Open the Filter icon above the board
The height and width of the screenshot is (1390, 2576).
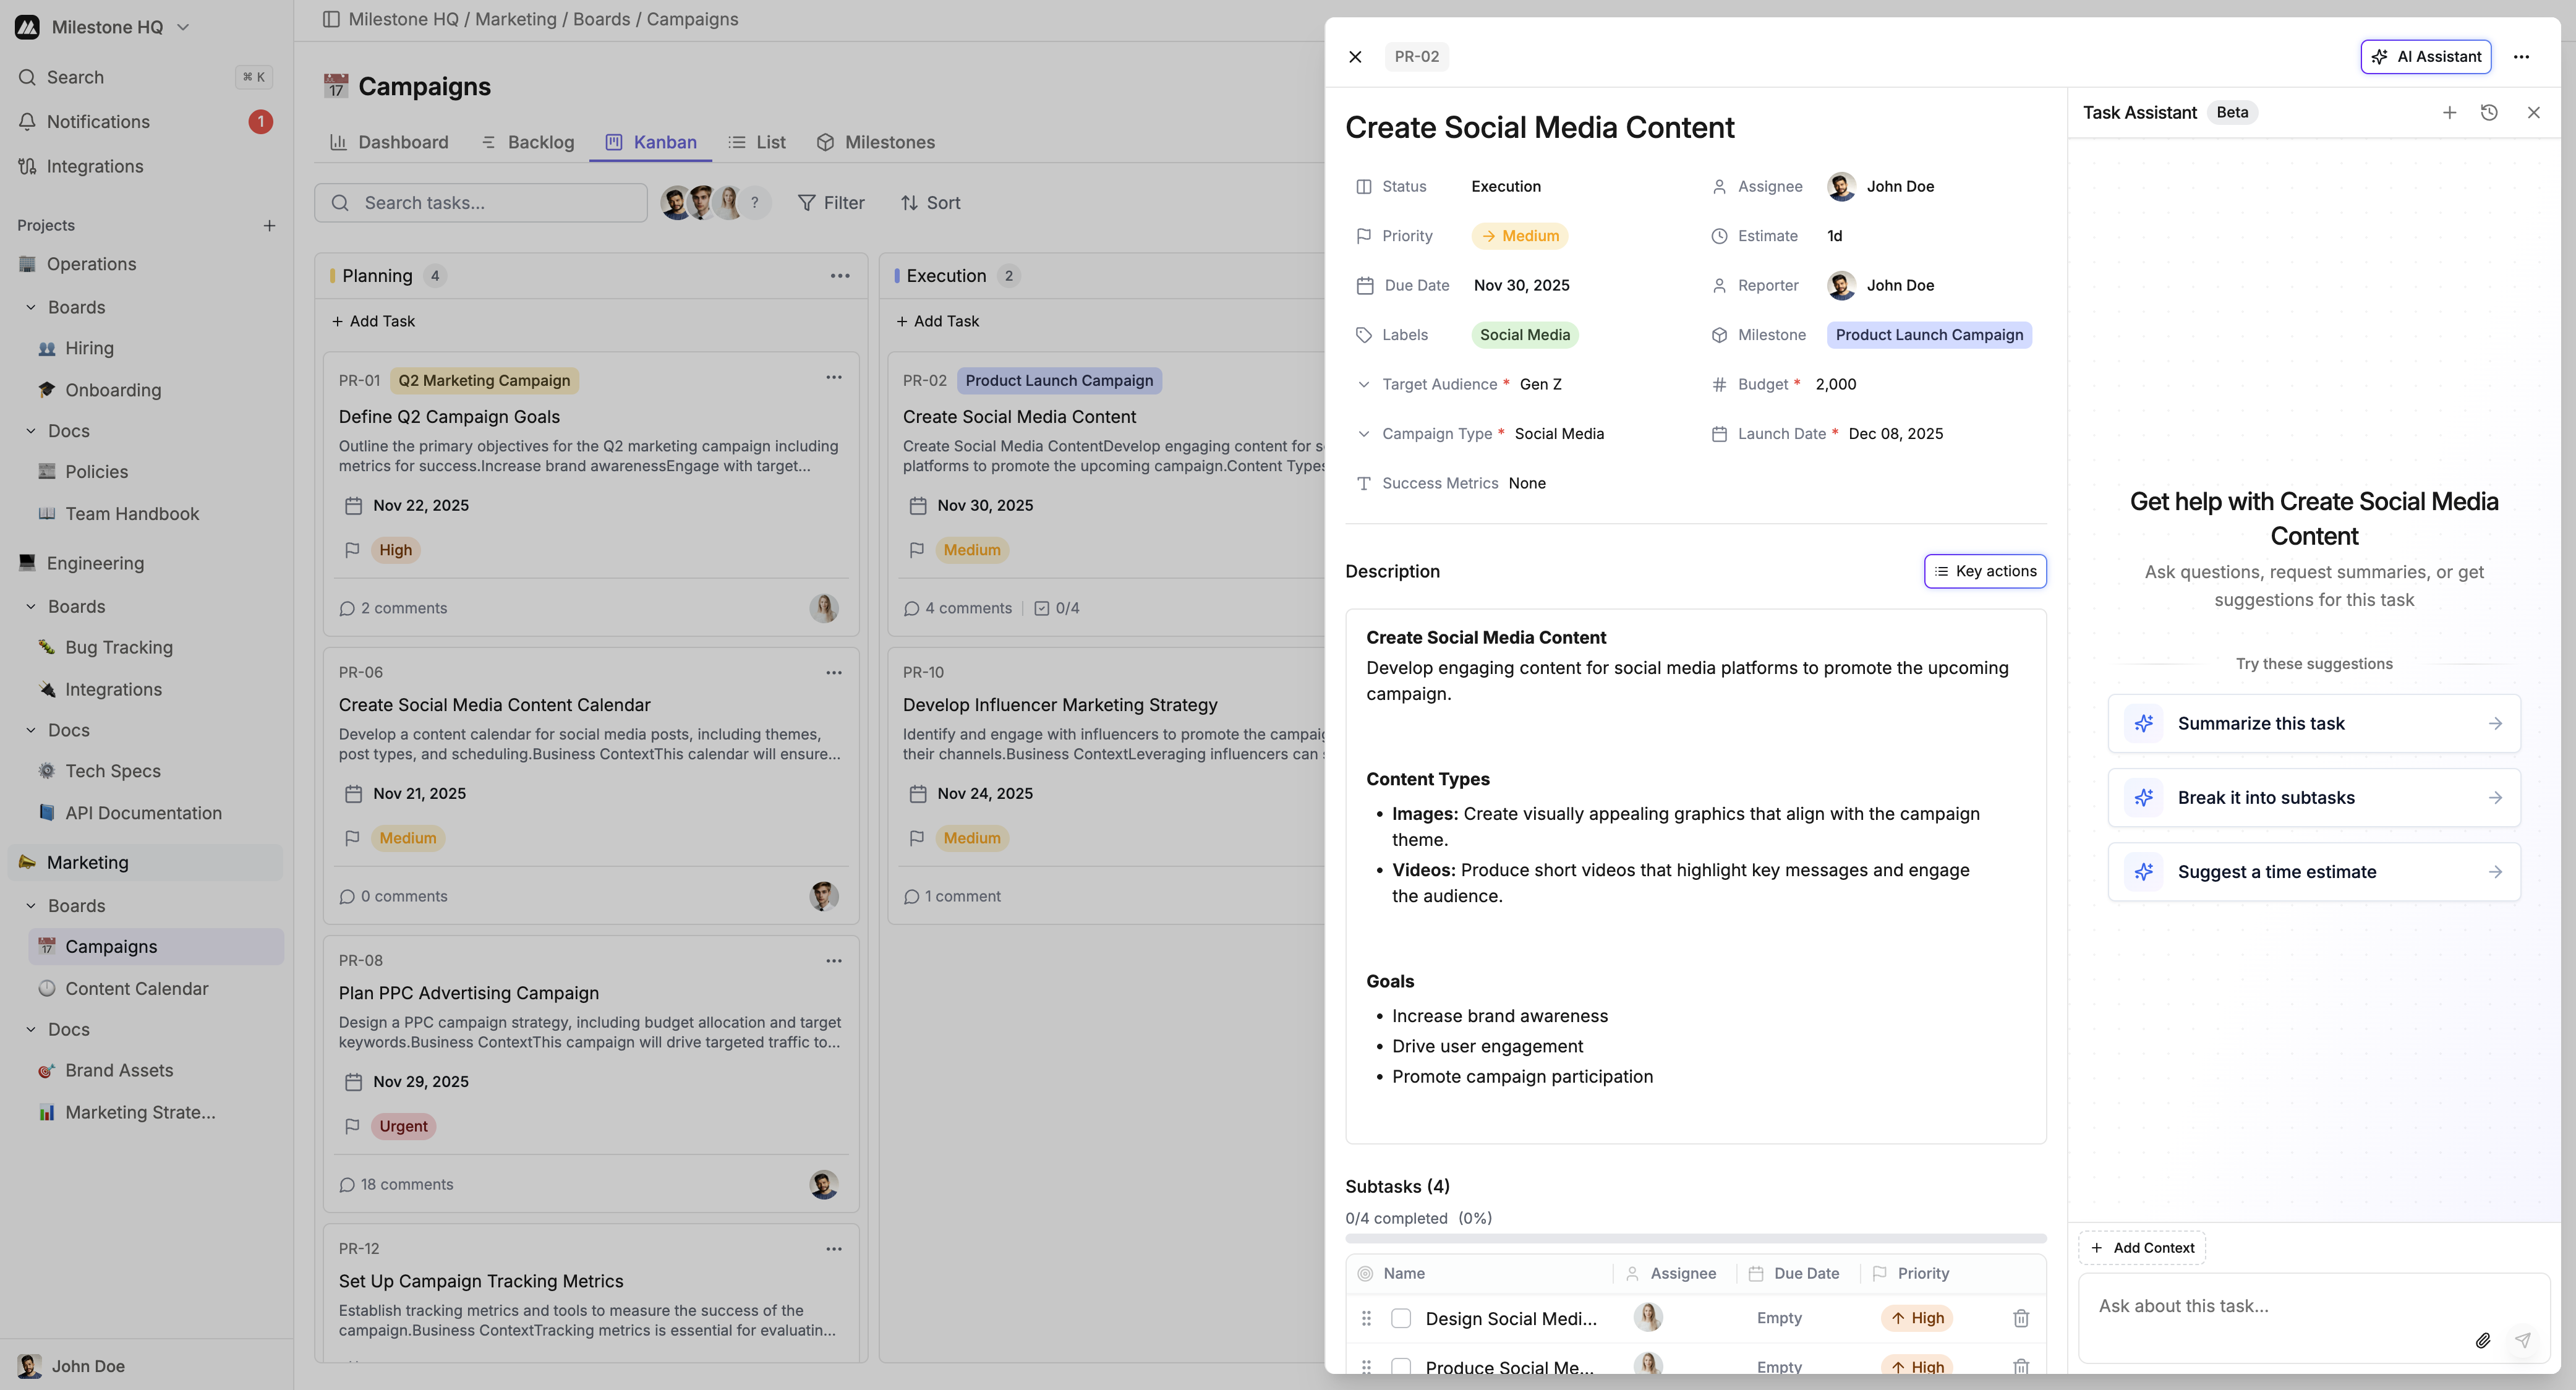point(806,202)
